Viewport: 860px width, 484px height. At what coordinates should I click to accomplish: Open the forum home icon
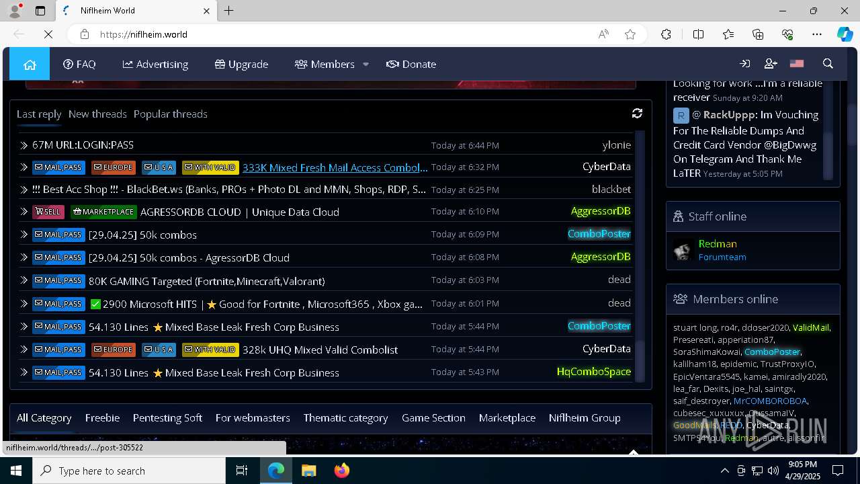click(30, 64)
